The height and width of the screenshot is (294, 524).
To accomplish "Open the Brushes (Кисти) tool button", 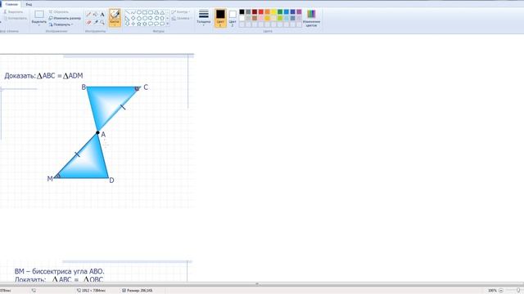I will click(115, 17).
